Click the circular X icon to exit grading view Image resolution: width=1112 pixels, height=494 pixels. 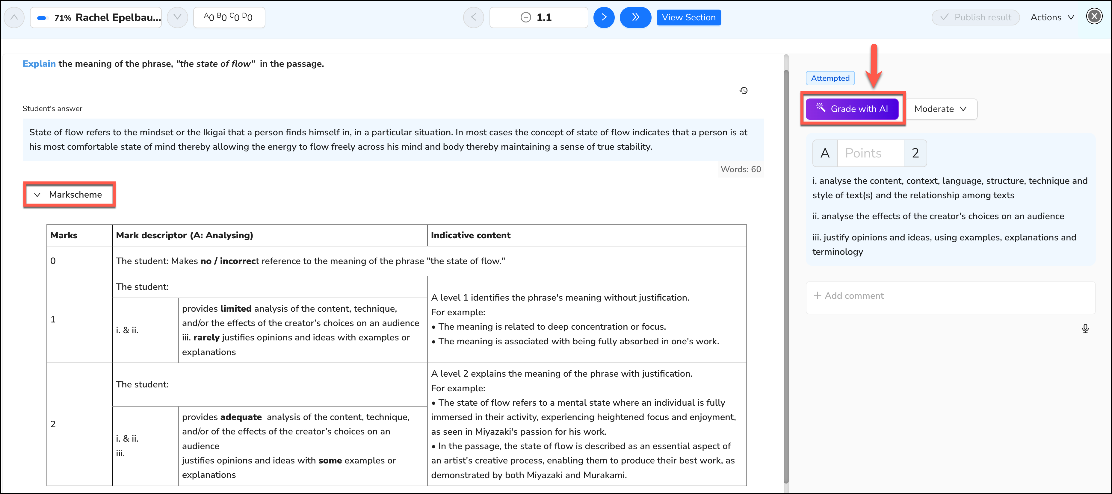1094,16
